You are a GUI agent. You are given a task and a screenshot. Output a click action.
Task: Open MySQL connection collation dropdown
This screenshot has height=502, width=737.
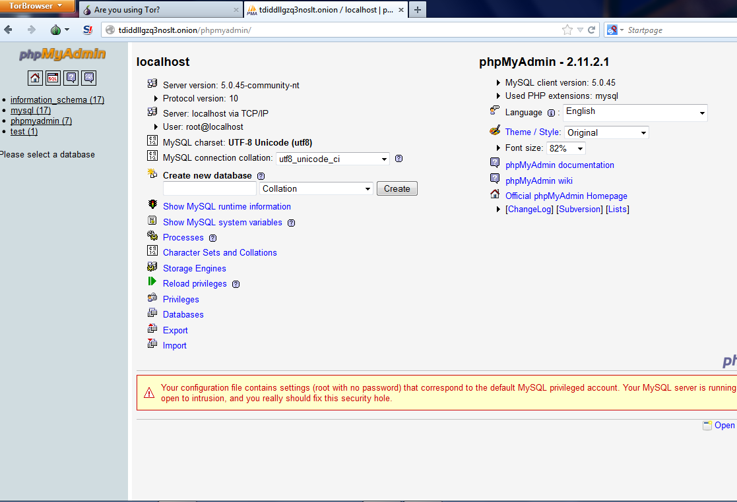coord(333,159)
